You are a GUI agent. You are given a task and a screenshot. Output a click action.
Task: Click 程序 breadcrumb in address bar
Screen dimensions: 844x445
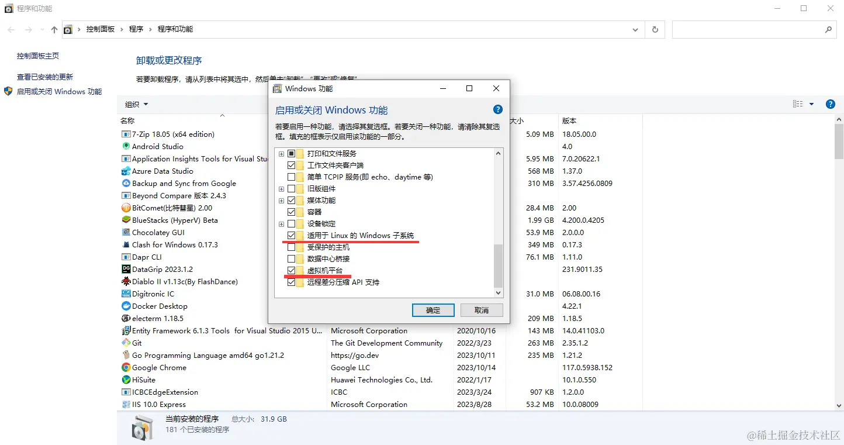point(136,29)
